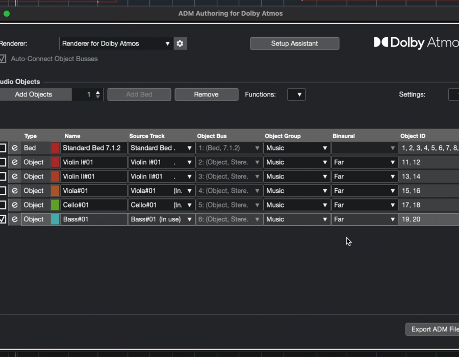The width and height of the screenshot is (459, 357).
Task: Tick the Violin I#01 row checkbox
Action: click(3, 162)
